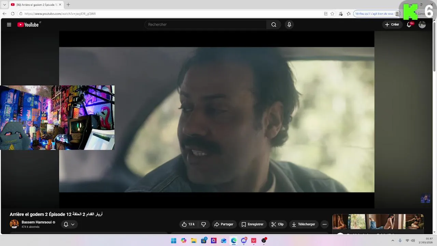This screenshot has height=246, width=437.
Task: Open split screen icon in address bar
Action: 326,14
